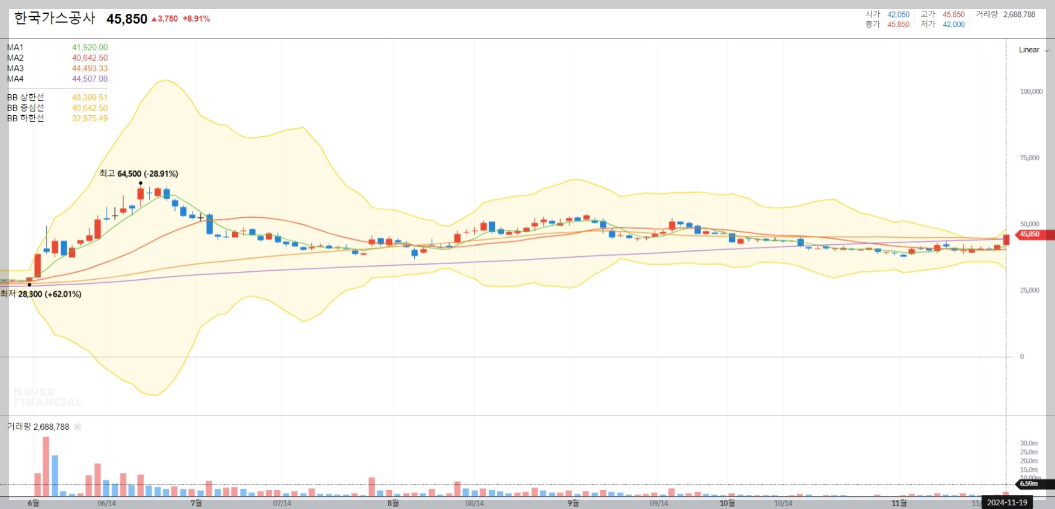1055x509 pixels.
Task: Click the red 45,850 price tag on the axis
Action: coord(1034,234)
